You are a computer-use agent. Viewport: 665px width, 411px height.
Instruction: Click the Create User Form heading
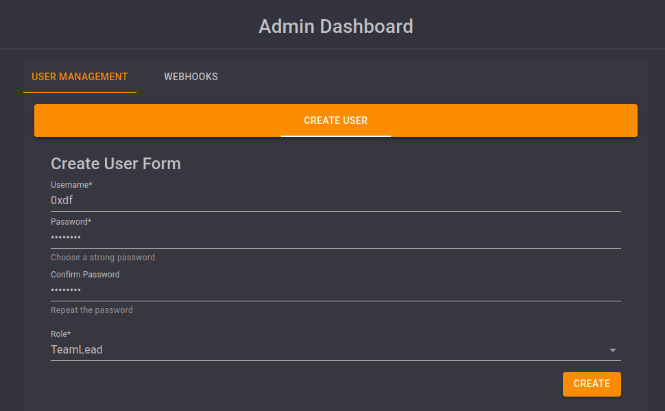pyautogui.click(x=116, y=164)
